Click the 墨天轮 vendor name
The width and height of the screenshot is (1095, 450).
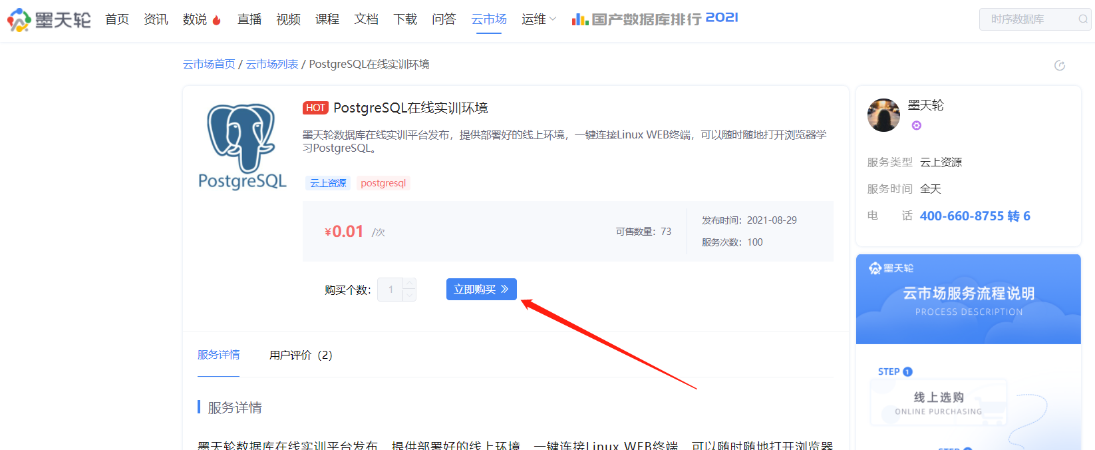coord(926,105)
